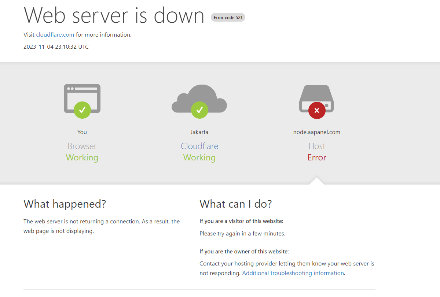Viewport: 440px width, 297px height.
Task: Open the cloudflare.com link
Action: 55,35
